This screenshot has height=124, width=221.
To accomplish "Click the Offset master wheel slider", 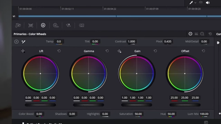I will click(185, 105).
